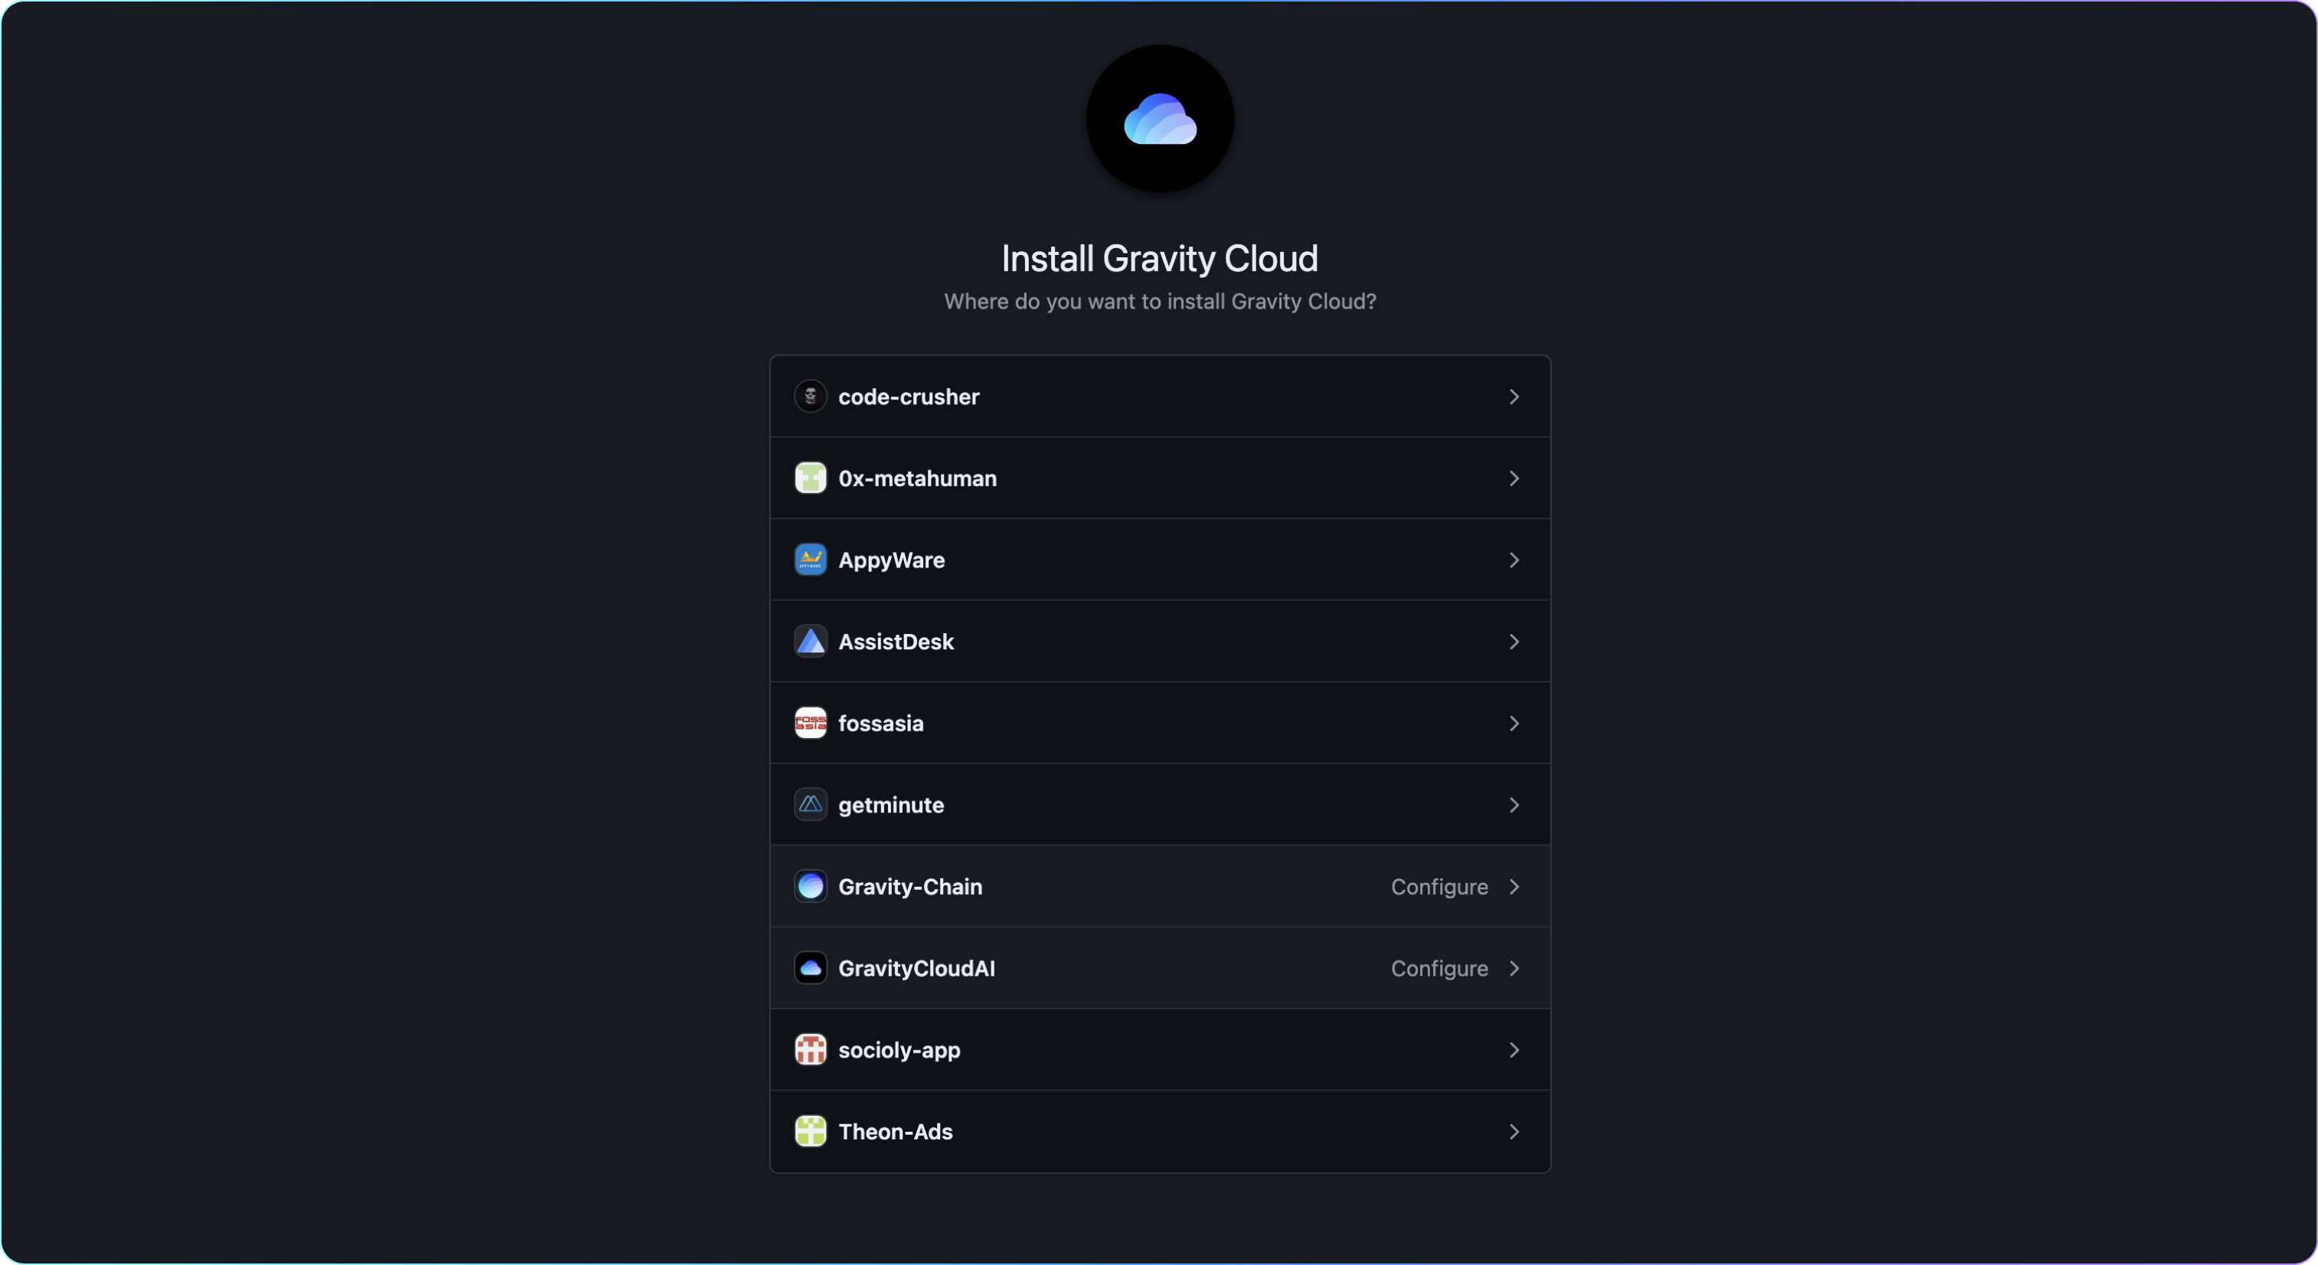Click chevron arrow on Theon-Ads row
The width and height of the screenshot is (2318, 1265).
click(1513, 1132)
